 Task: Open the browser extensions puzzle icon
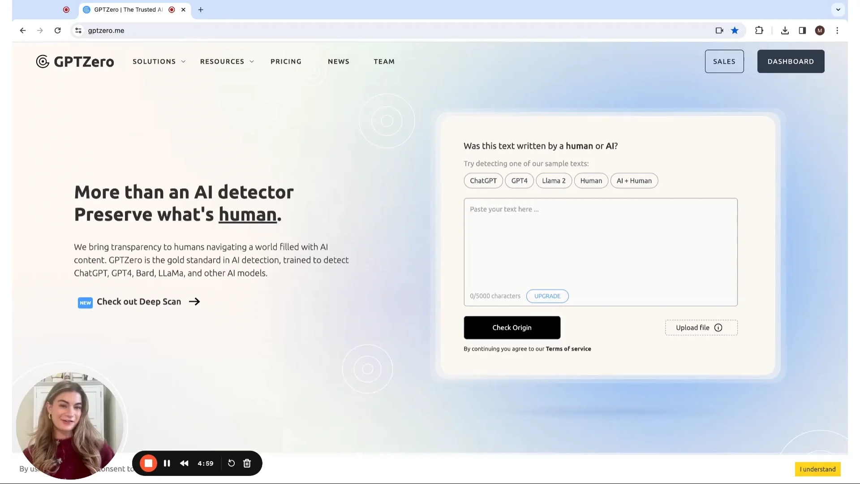click(x=759, y=30)
